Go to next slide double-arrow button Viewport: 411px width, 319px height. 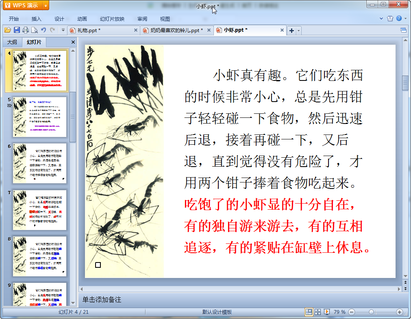405,289
